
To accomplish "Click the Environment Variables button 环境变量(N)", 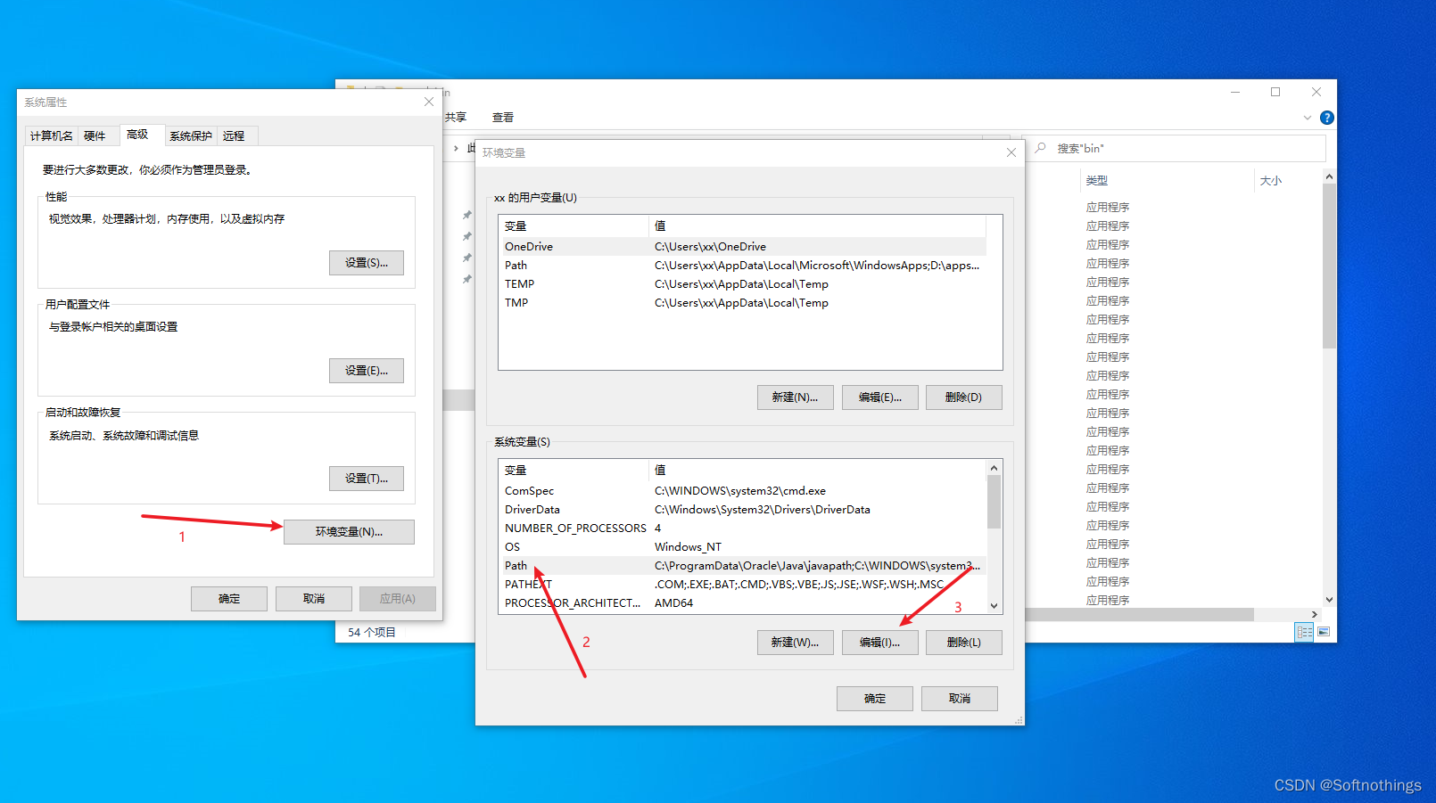I will pos(349,532).
